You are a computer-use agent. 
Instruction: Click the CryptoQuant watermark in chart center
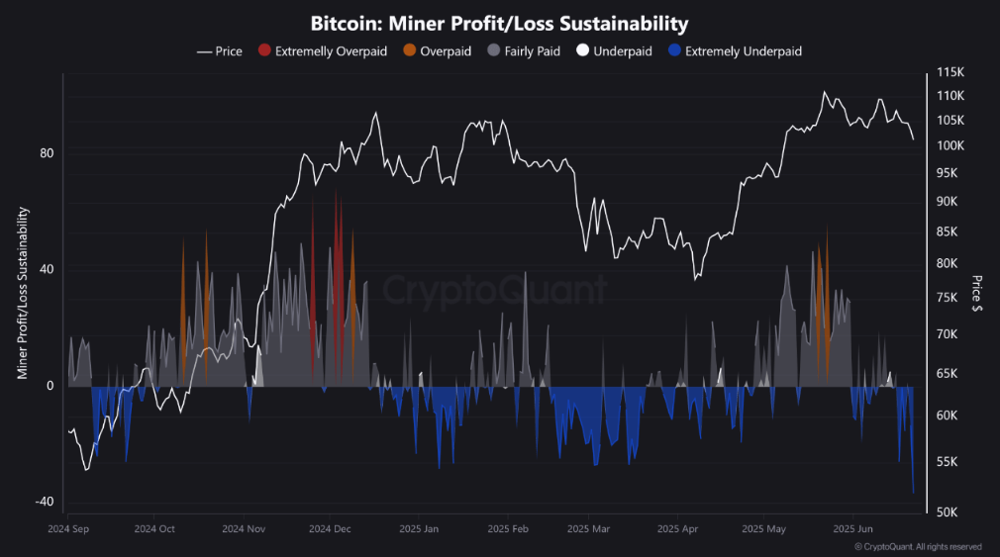click(x=495, y=291)
